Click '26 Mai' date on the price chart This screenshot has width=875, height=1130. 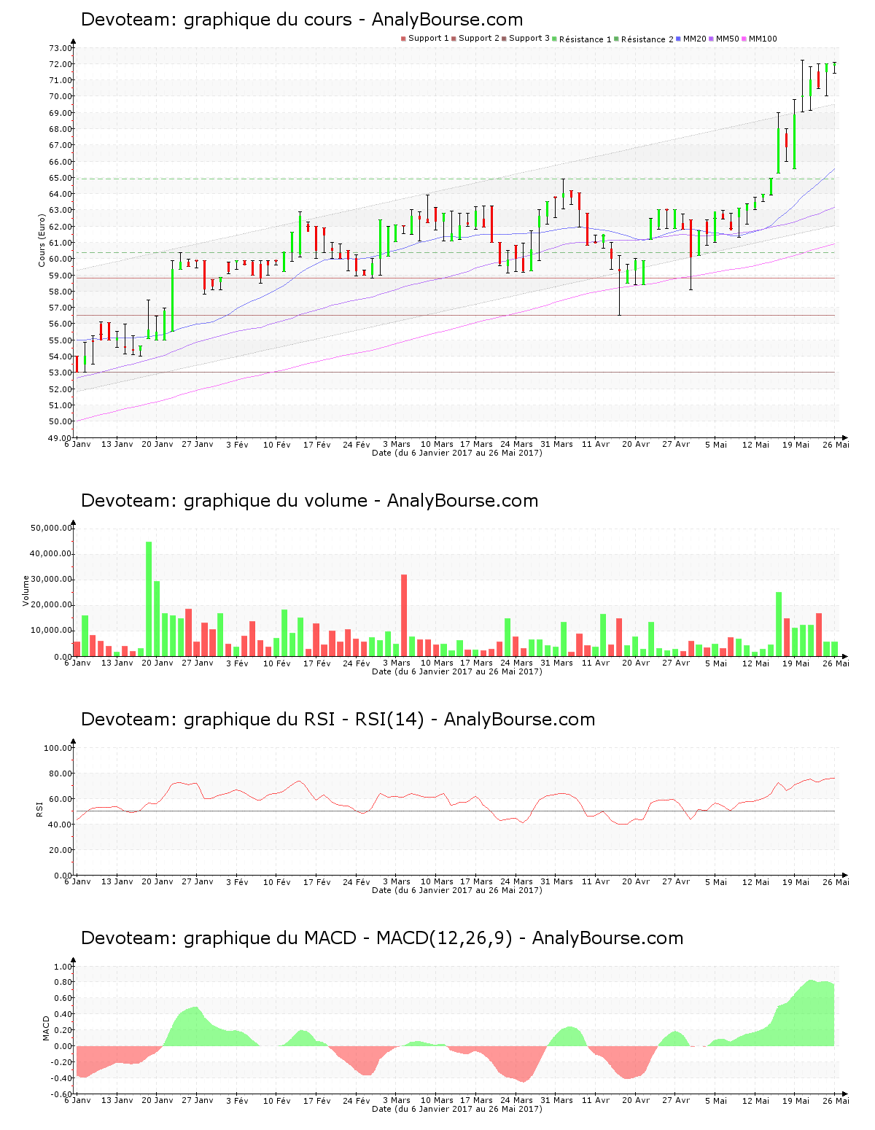[x=836, y=444]
